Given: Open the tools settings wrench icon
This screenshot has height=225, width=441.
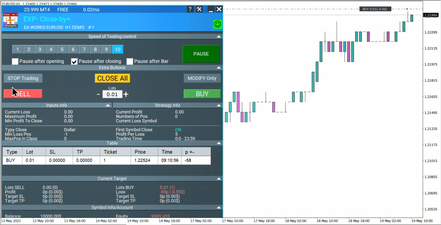Looking at the screenshot, I should click(x=199, y=9).
